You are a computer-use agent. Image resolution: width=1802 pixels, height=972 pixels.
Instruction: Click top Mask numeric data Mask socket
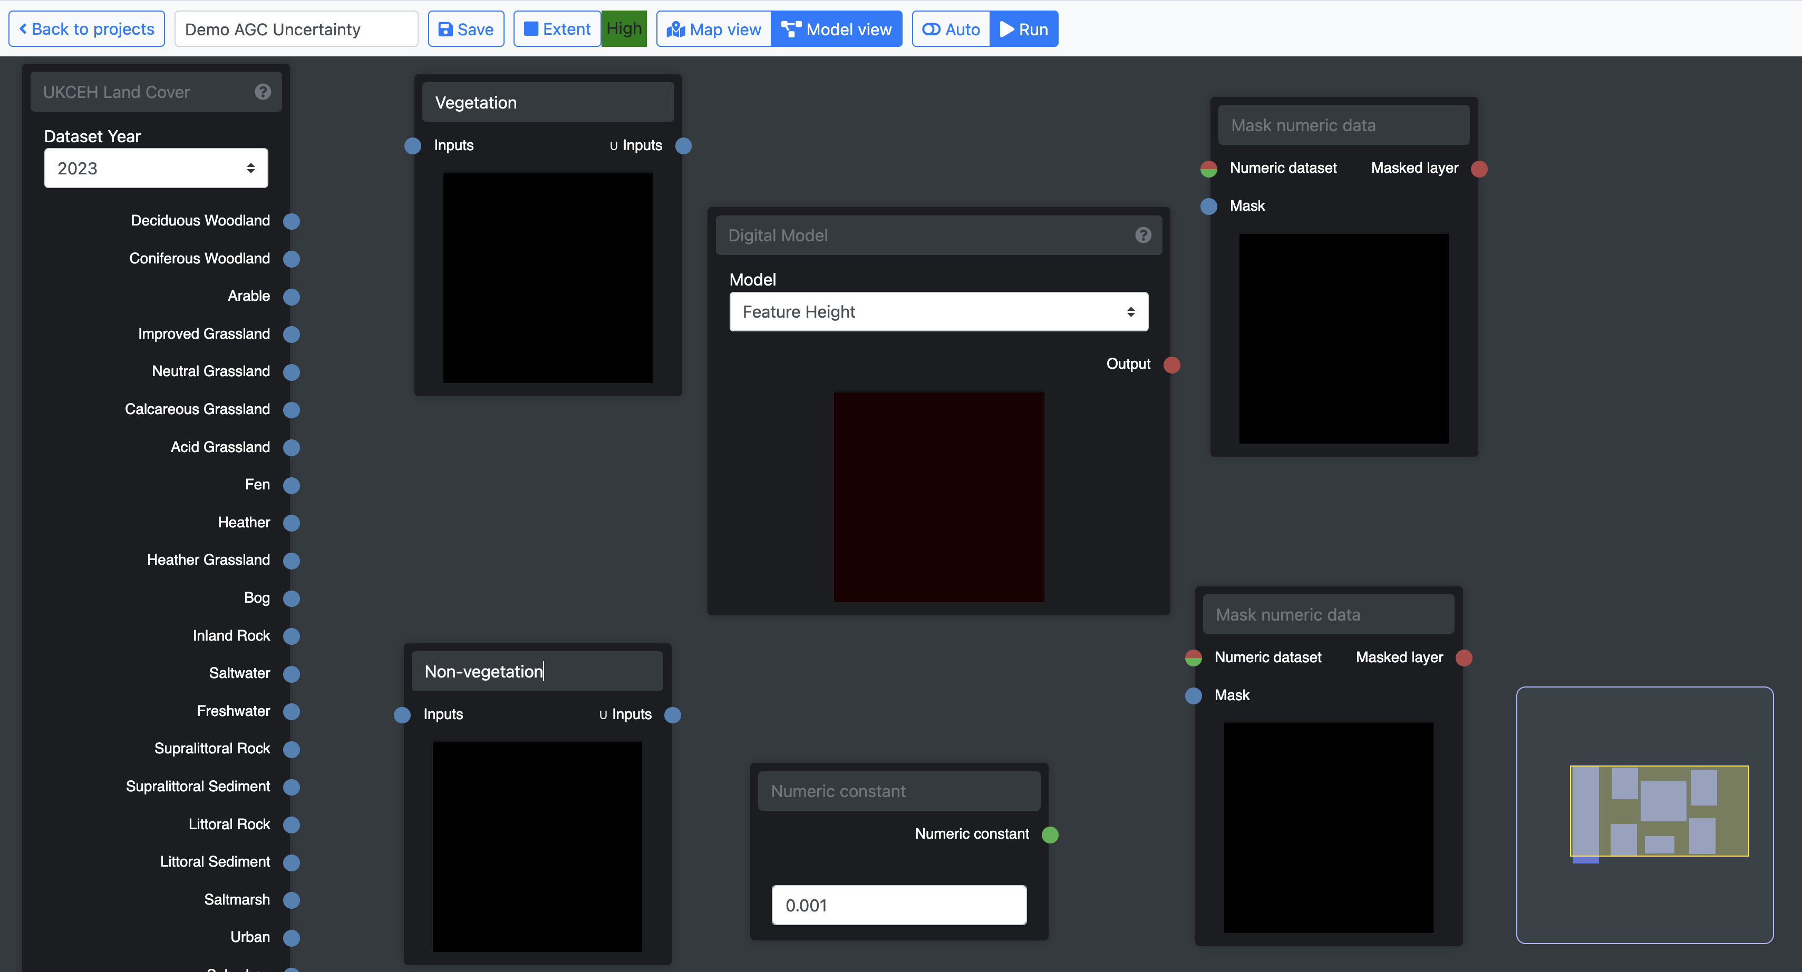(x=1208, y=207)
